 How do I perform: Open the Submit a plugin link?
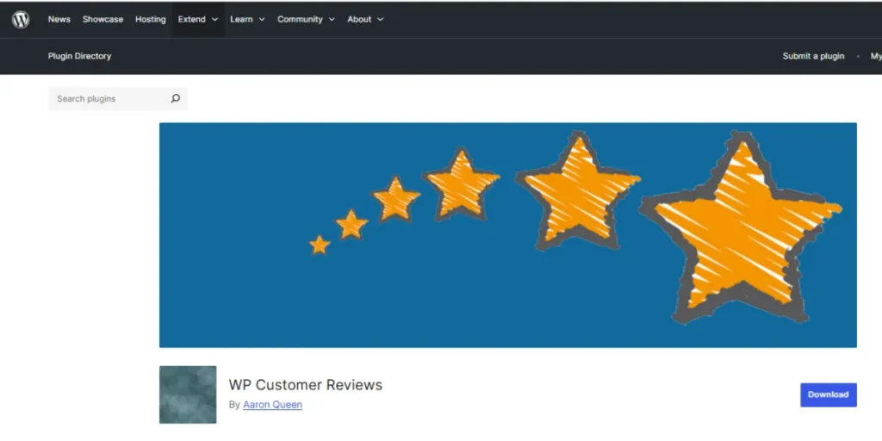click(x=813, y=56)
